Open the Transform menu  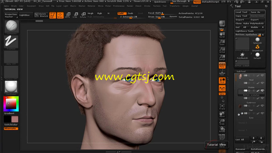tap(174, 6)
